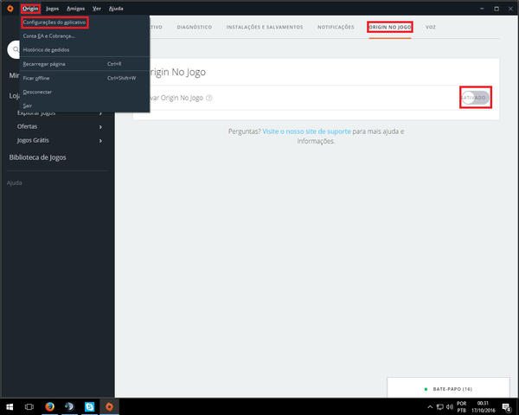Select Configurações do aplicativo from Origin menu
This screenshot has height=415, width=519.
54,22
